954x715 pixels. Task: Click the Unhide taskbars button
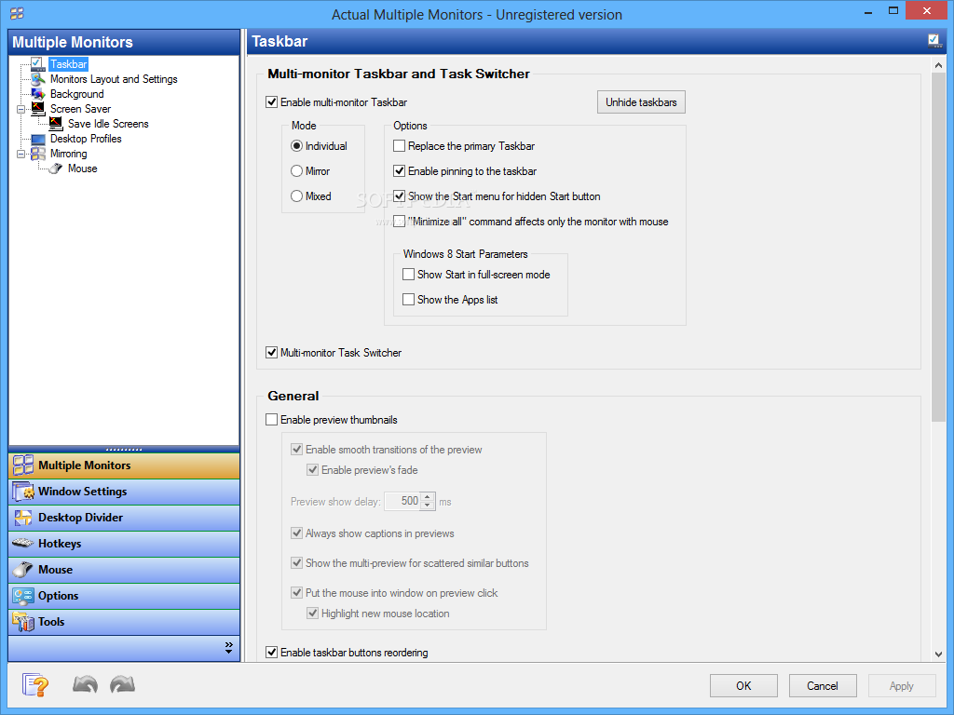point(641,102)
